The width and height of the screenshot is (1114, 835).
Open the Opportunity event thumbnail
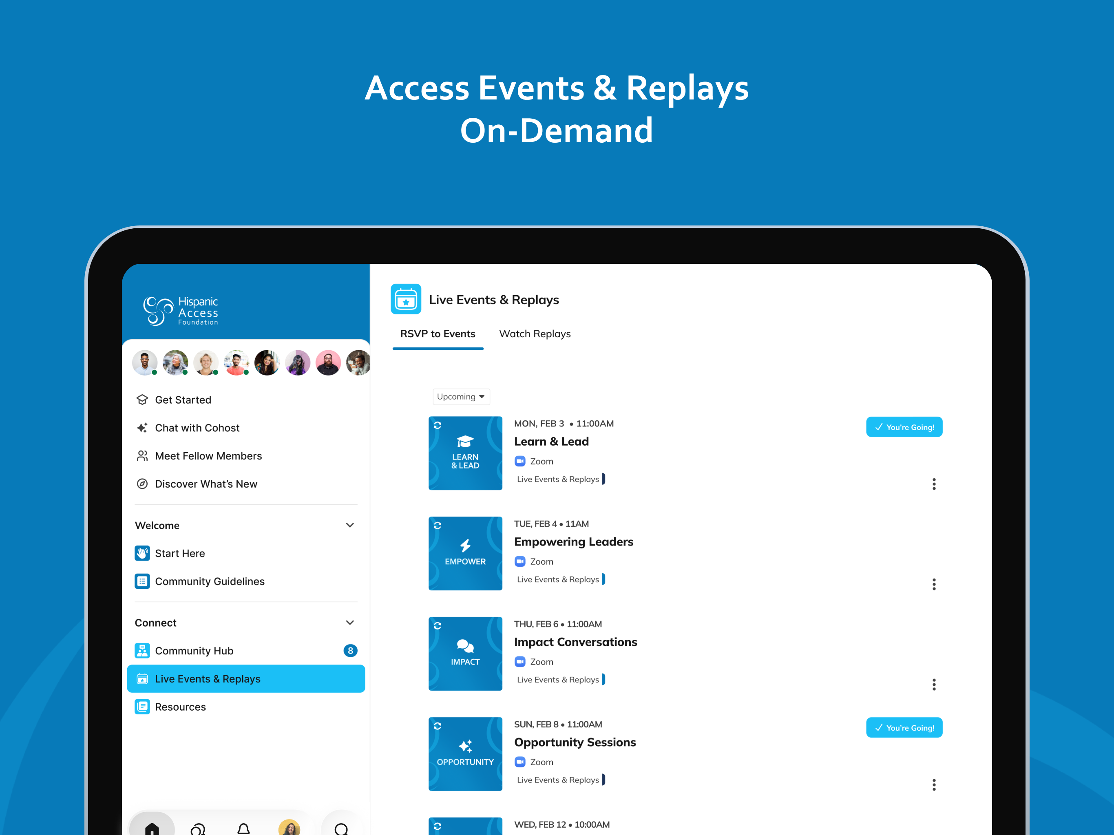(x=465, y=753)
